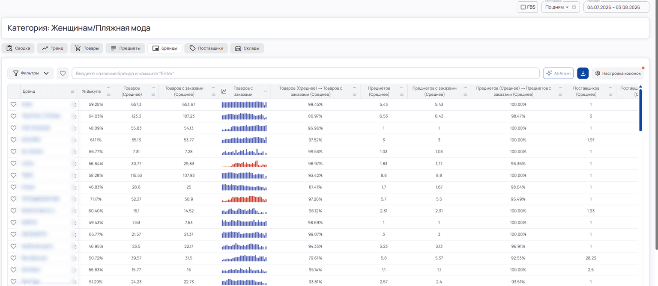
Task: Expand the Фильтры dropdown
Action: 30,73
